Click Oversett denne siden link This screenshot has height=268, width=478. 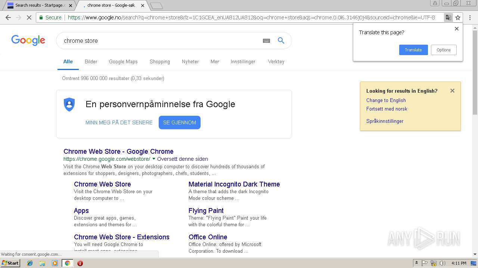click(183, 159)
